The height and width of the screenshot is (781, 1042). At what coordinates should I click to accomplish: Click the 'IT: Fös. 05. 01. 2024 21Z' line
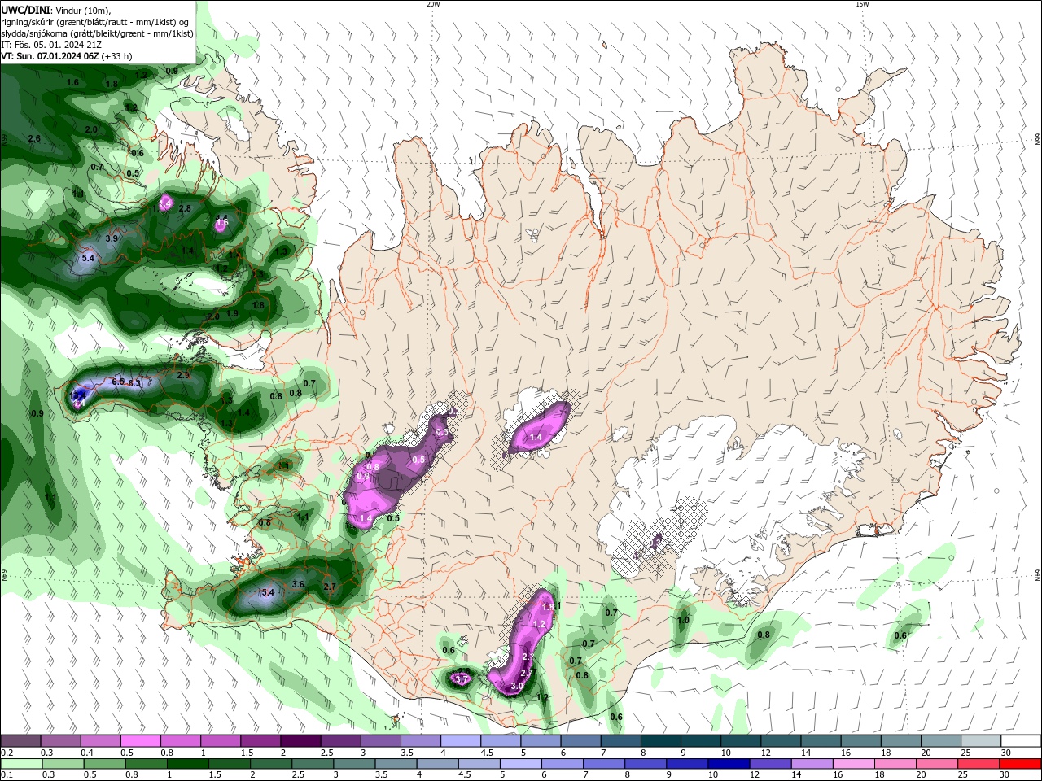click(x=51, y=45)
